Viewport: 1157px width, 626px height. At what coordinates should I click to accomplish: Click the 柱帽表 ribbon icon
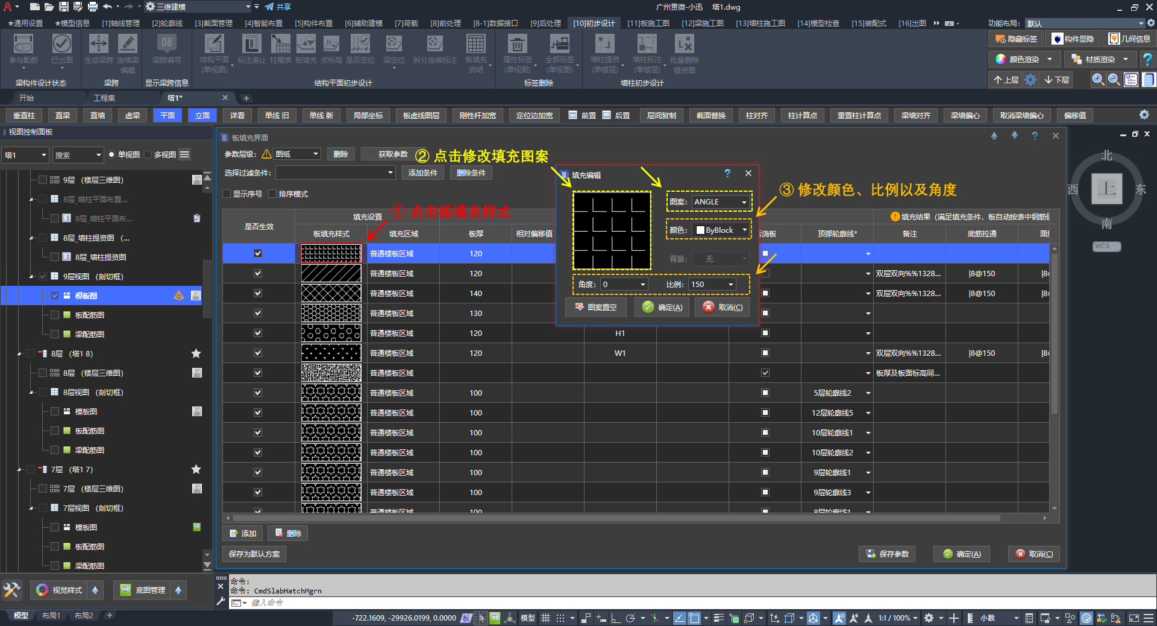tap(280, 44)
